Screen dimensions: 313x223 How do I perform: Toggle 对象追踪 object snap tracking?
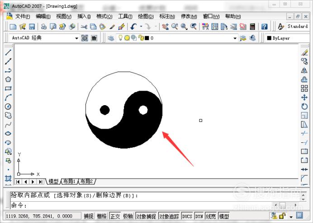(169, 216)
